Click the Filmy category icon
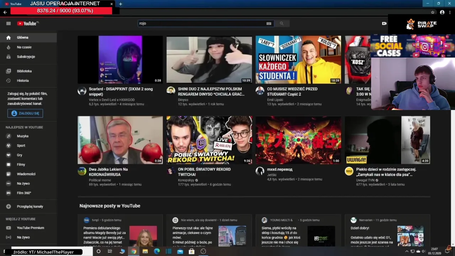 click(x=9, y=165)
